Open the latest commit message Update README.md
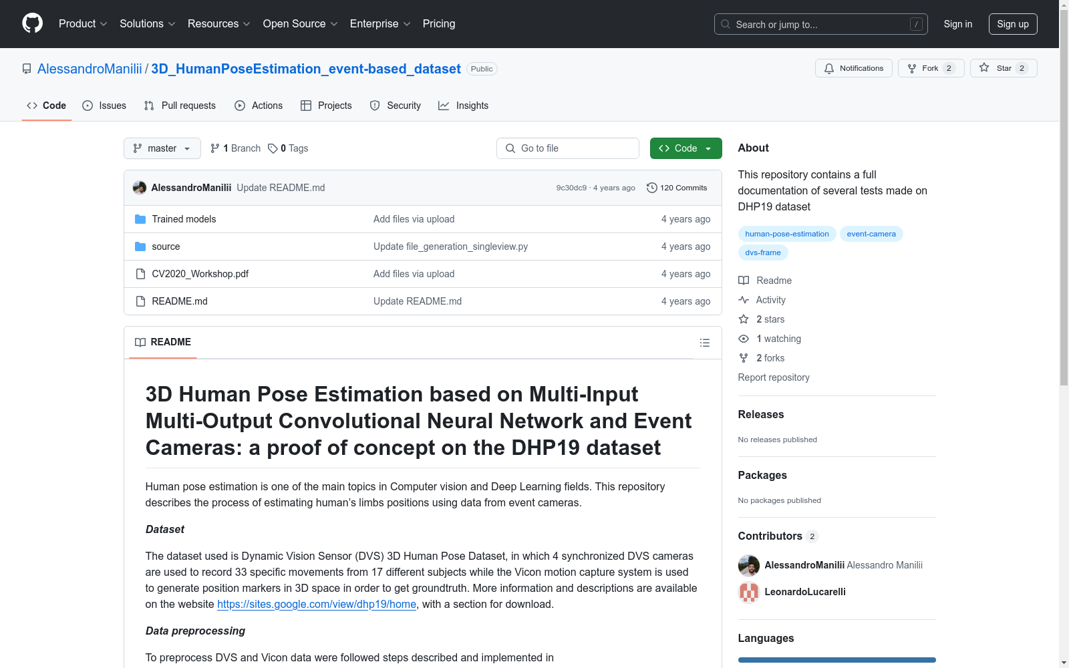1069x668 pixels. click(x=281, y=188)
